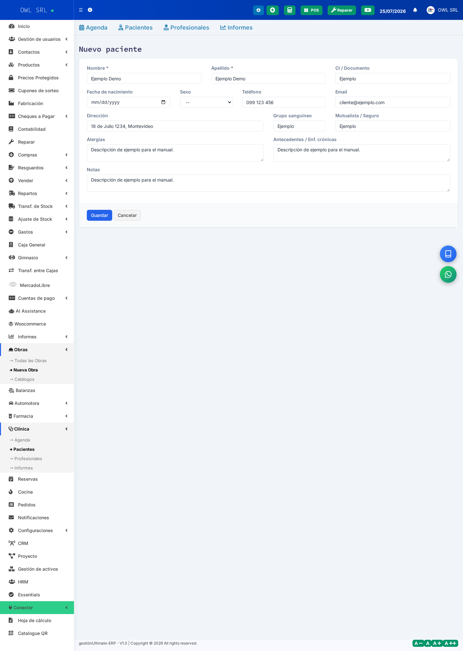Screen dimensions: 463x651
Task: Click the info circle icon in header
Action: pos(90,10)
